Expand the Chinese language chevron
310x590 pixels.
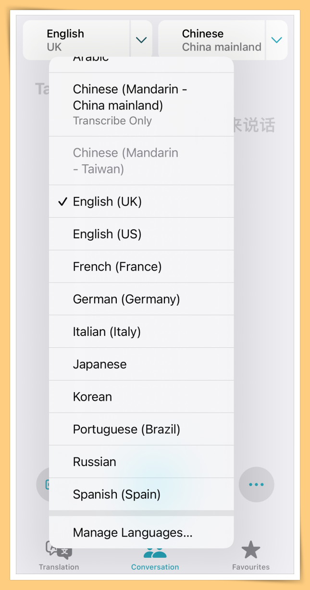(276, 40)
